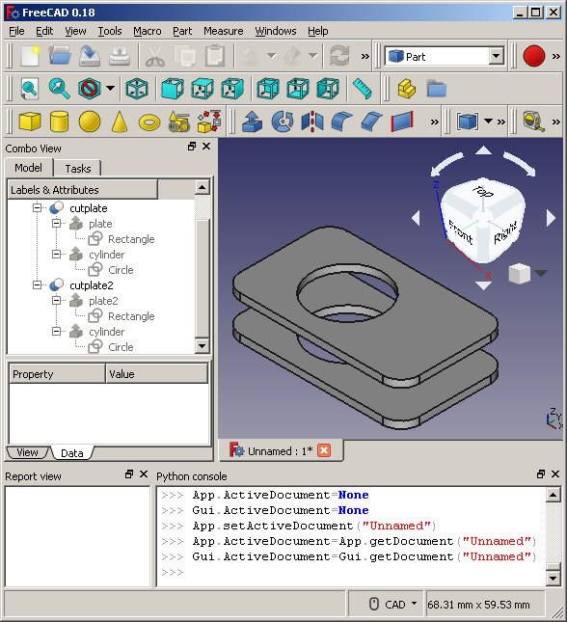Close the Combo View panel
Screen dimensions: 567x622
point(206,146)
